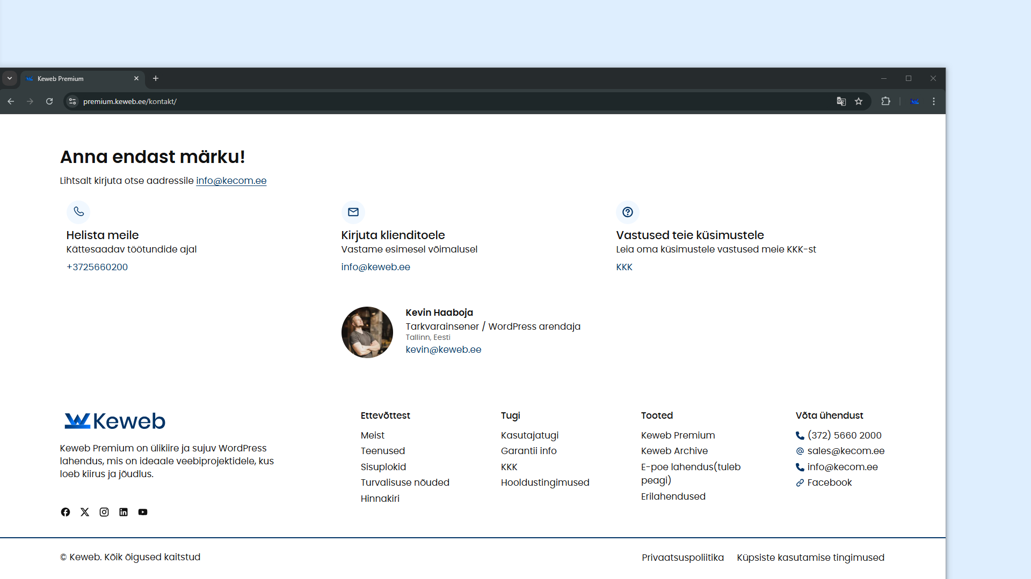Click the question mark icon above Vastused
The image size is (1031, 579).
coord(628,212)
